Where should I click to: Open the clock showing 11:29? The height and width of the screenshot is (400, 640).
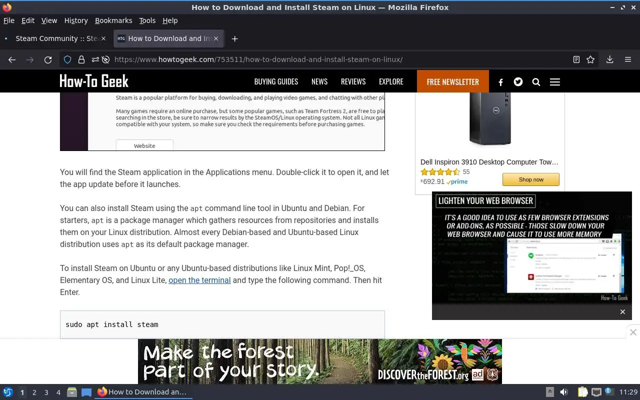pos(628,392)
